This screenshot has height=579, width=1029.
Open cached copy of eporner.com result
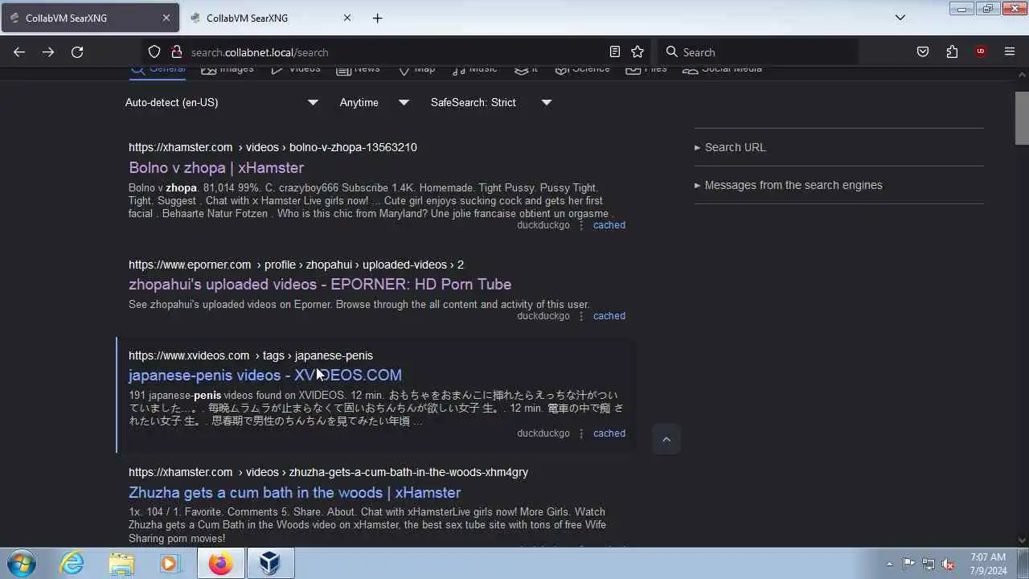(609, 316)
